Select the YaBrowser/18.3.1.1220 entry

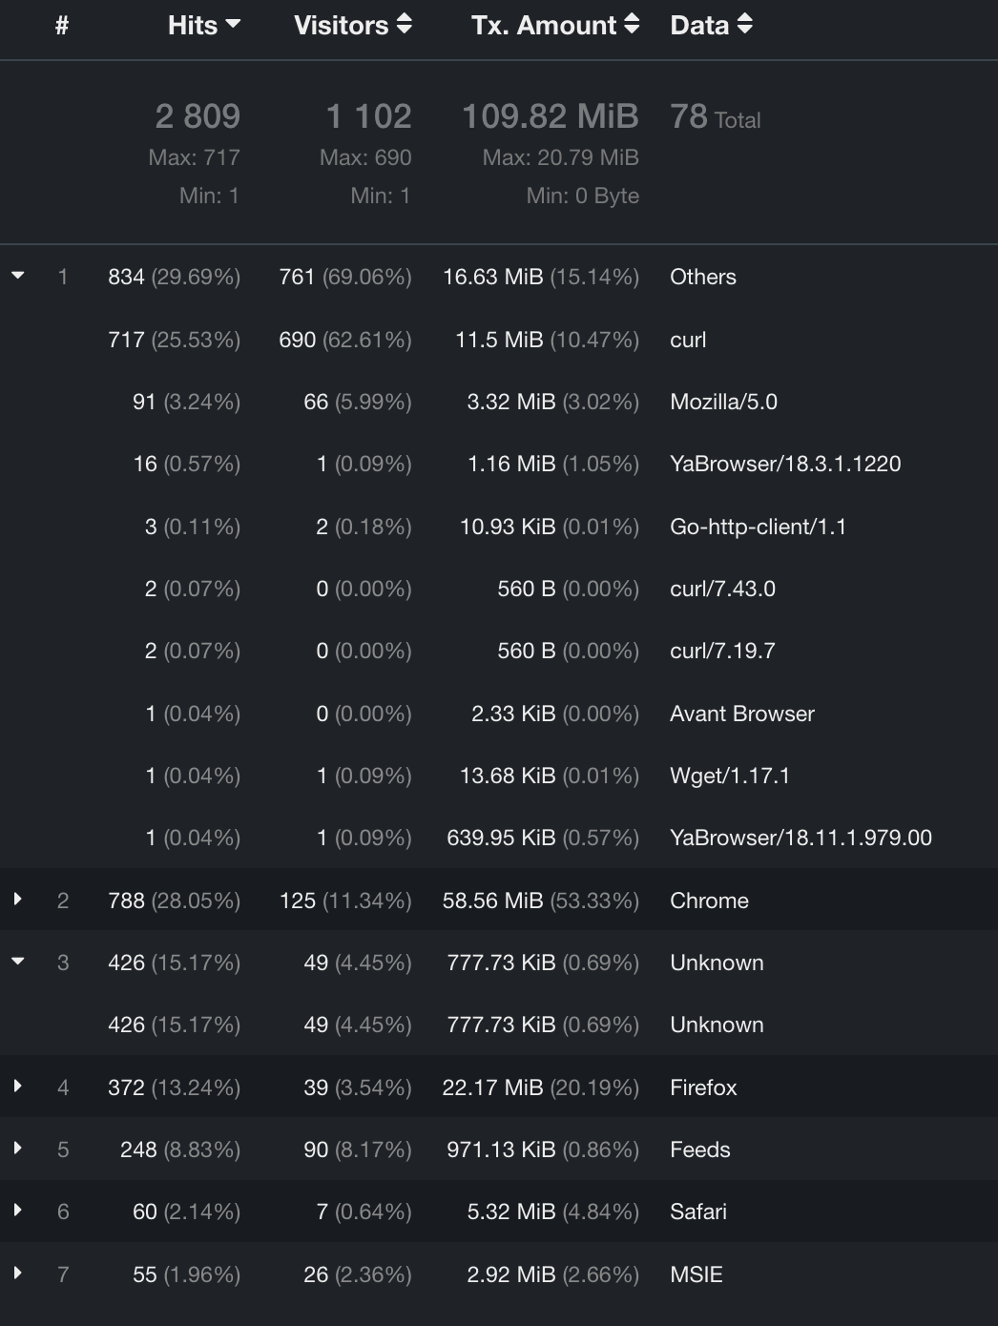784,464
